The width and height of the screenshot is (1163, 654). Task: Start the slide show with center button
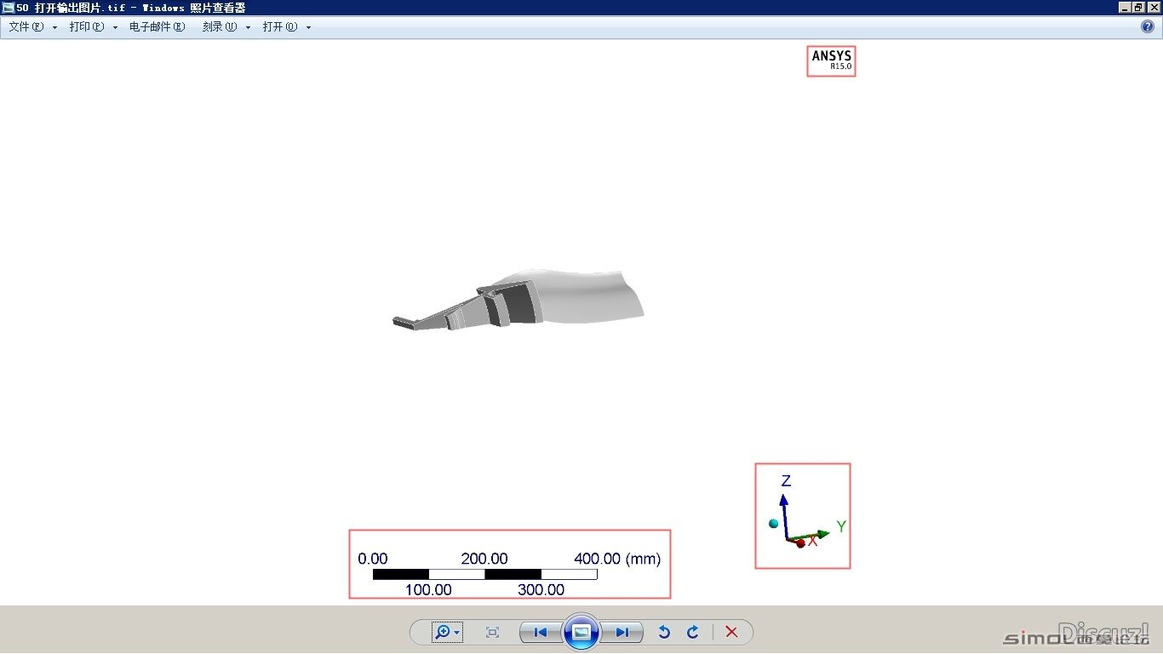click(581, 632)
